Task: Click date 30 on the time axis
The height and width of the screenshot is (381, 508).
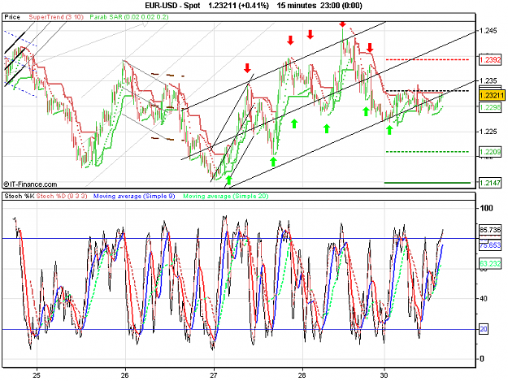Action: pyautogui.click(x=384, y=375)
